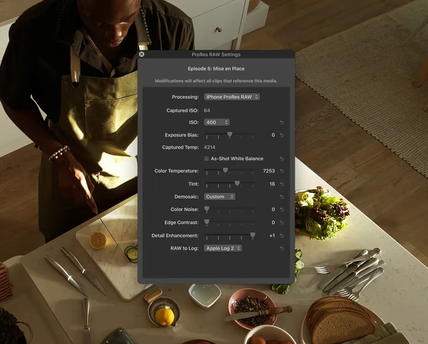Open the Processing dropdown iPhone ProRes RAW

pos(232,97)
